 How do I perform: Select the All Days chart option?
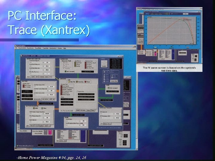tap(114, 78)
